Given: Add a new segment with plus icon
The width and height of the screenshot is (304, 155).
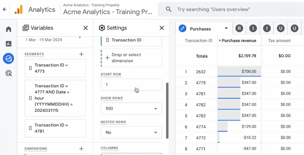Looking at the screenshot, I should click(x=81, y=54).
